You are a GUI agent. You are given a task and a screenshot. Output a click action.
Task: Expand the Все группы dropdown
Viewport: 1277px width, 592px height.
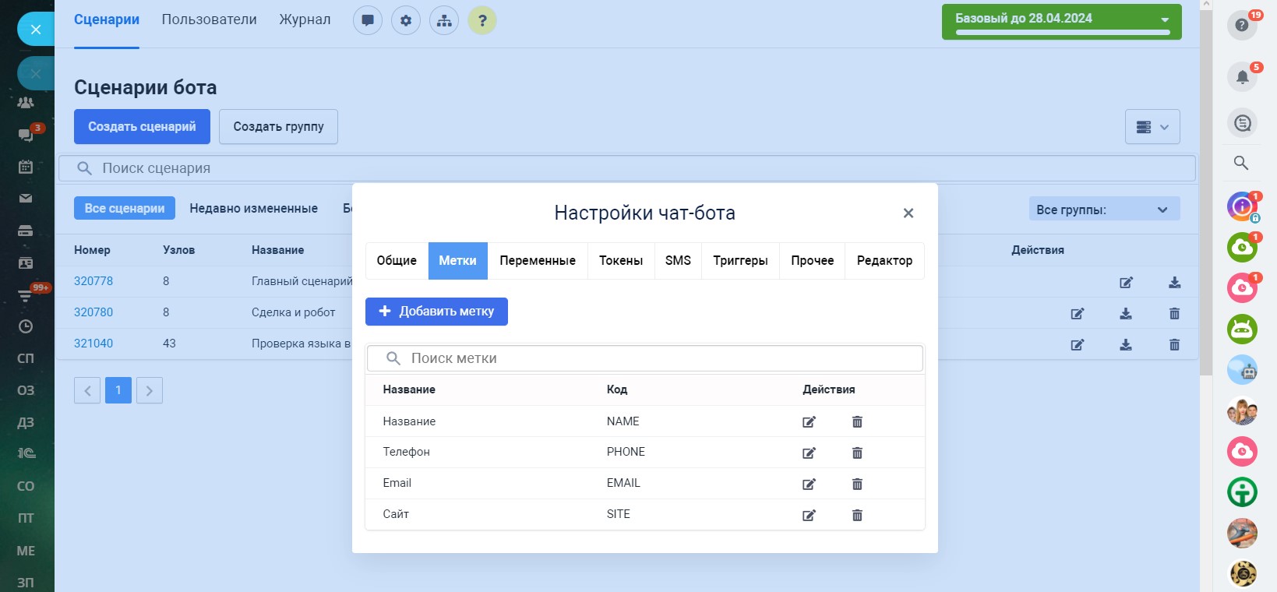point(1103,209)
